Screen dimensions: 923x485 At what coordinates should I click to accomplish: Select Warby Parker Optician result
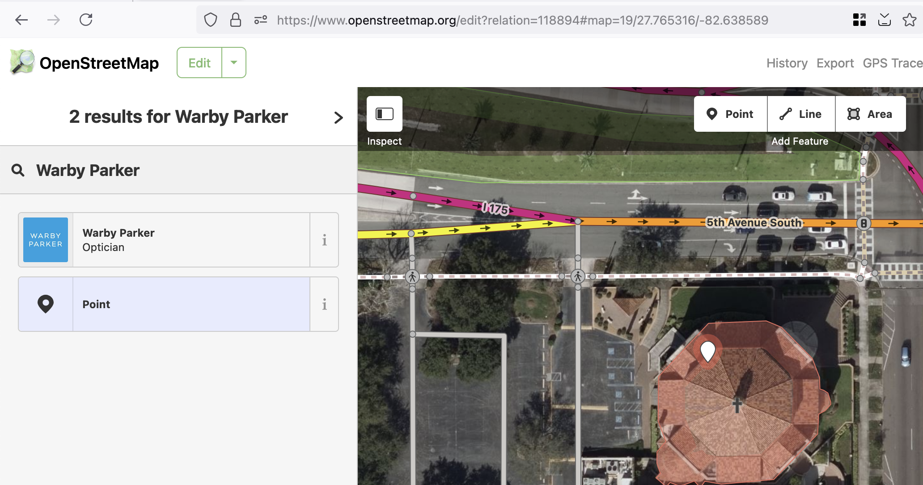(191, 240)
